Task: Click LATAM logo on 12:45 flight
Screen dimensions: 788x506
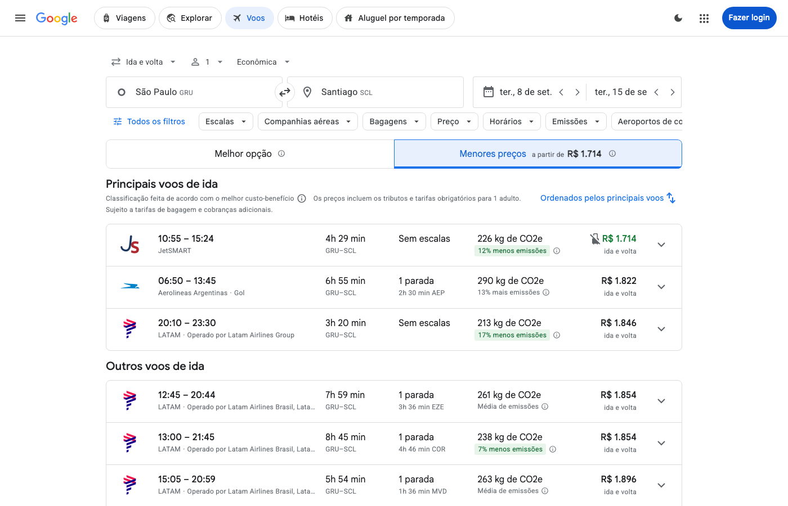Action: point(130,401)
